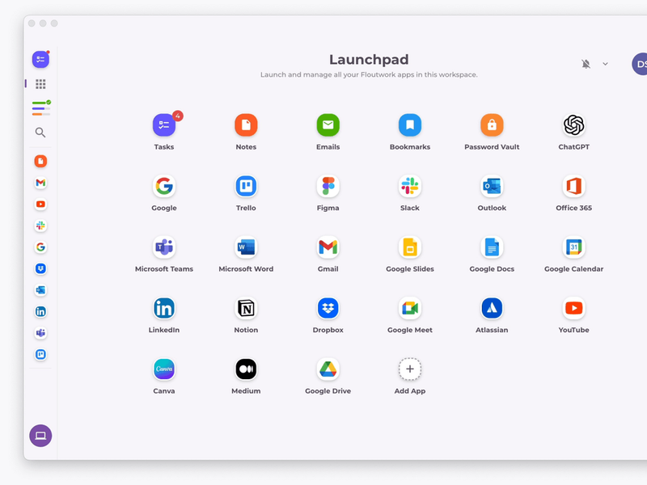Launch Google Calendar
The image size is (647, 485).
[573, 247]
